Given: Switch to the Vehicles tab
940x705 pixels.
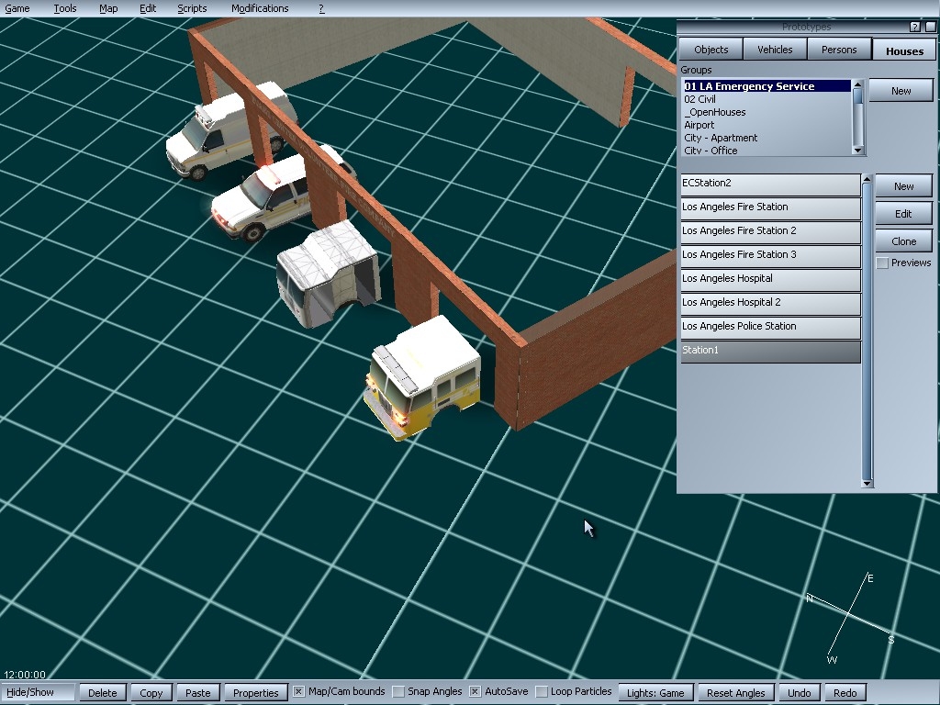Looking at the screenshot, I should coord(775,50).
